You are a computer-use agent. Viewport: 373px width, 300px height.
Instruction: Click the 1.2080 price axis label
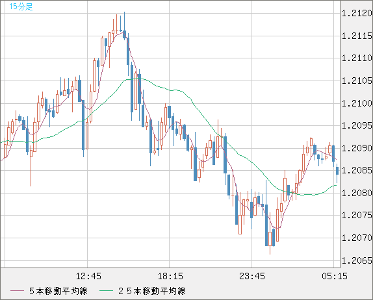(x=357, y=193)
